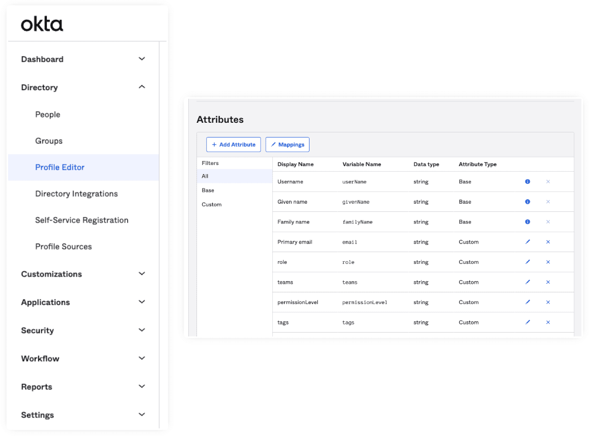Expand the Applications section chevron
This screenshot has height=437, width=591.
point(142,302)
